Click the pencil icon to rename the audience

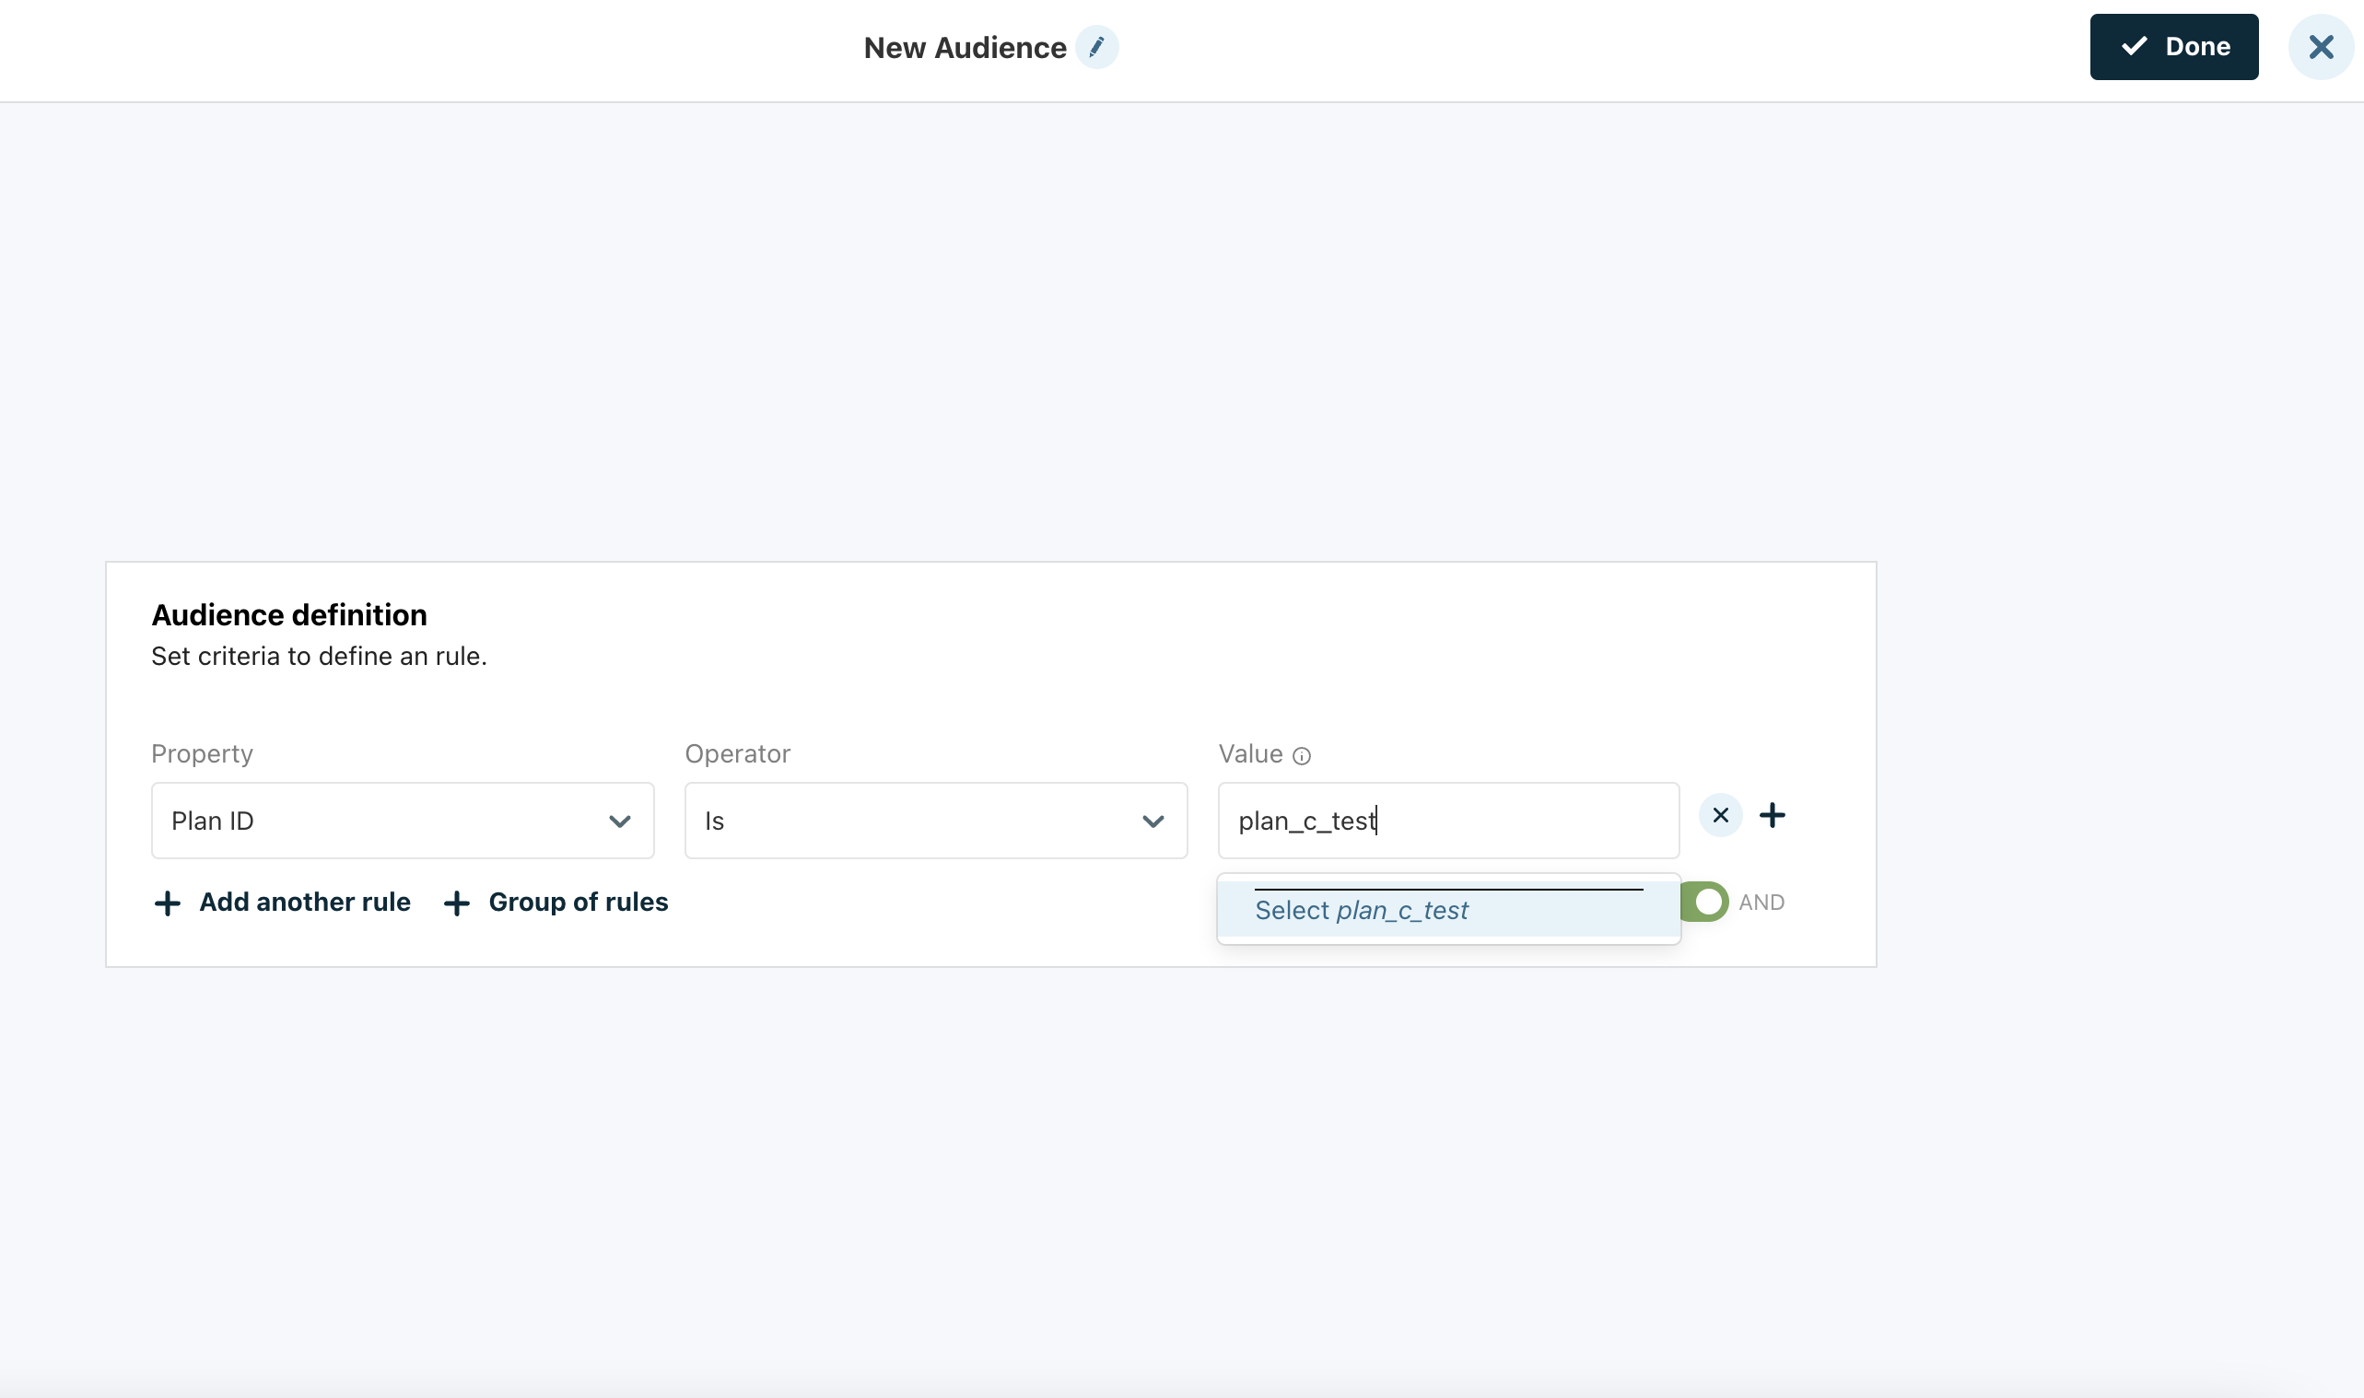1096,47
